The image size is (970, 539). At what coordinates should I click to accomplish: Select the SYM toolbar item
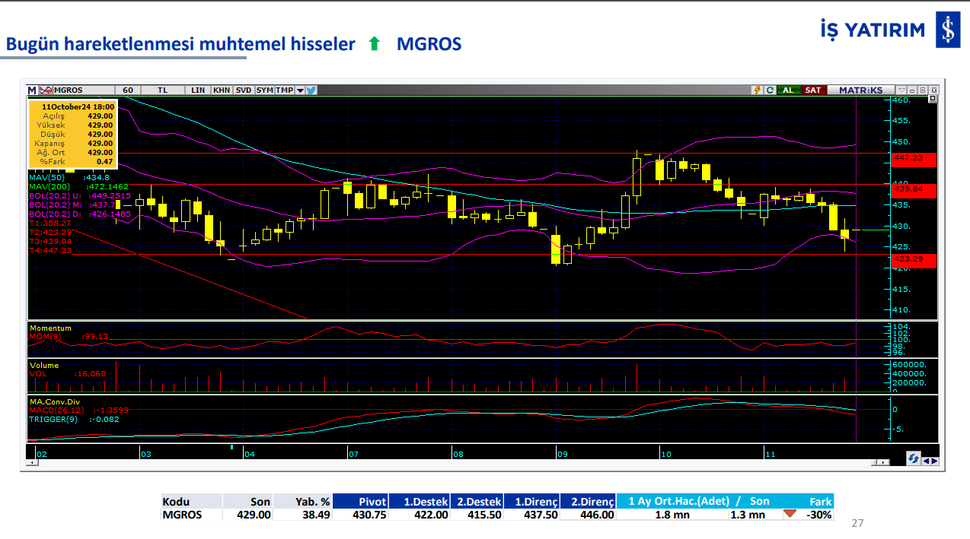264,90
